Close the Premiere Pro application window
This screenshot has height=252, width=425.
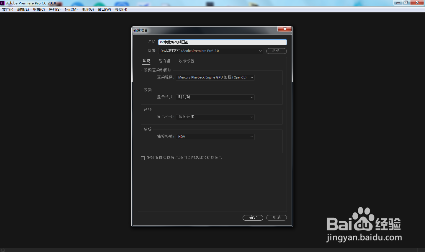click(x=417, y=3)
